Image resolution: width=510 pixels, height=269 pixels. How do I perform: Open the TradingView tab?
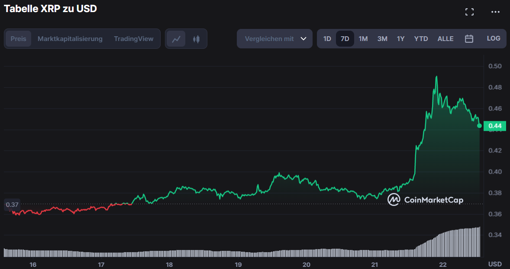pyautogui.click(x=134, y=38)
